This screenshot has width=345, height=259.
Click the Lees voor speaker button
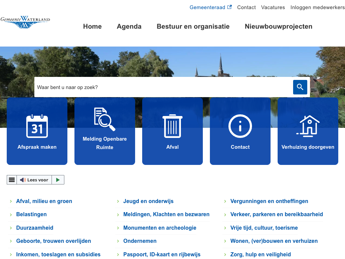(34, 180)
